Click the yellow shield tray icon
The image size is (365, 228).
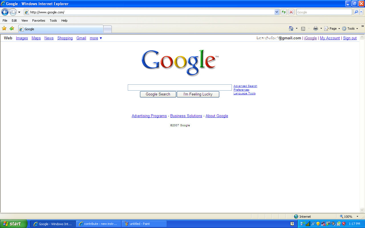tap(318, 224)
